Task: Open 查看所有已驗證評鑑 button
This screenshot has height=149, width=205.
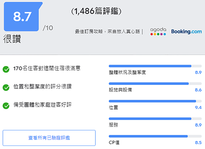Action: tap(49, 138)
